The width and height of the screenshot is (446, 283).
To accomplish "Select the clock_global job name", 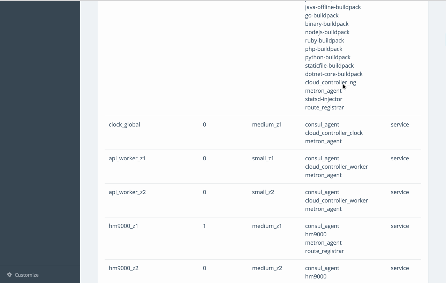I will click(x=124, y=125).
